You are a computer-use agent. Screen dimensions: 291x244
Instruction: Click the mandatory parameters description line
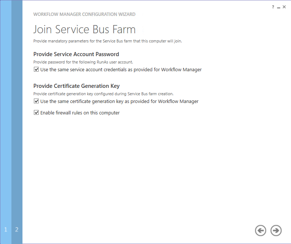pyautogui.click(x=108, y=41)
